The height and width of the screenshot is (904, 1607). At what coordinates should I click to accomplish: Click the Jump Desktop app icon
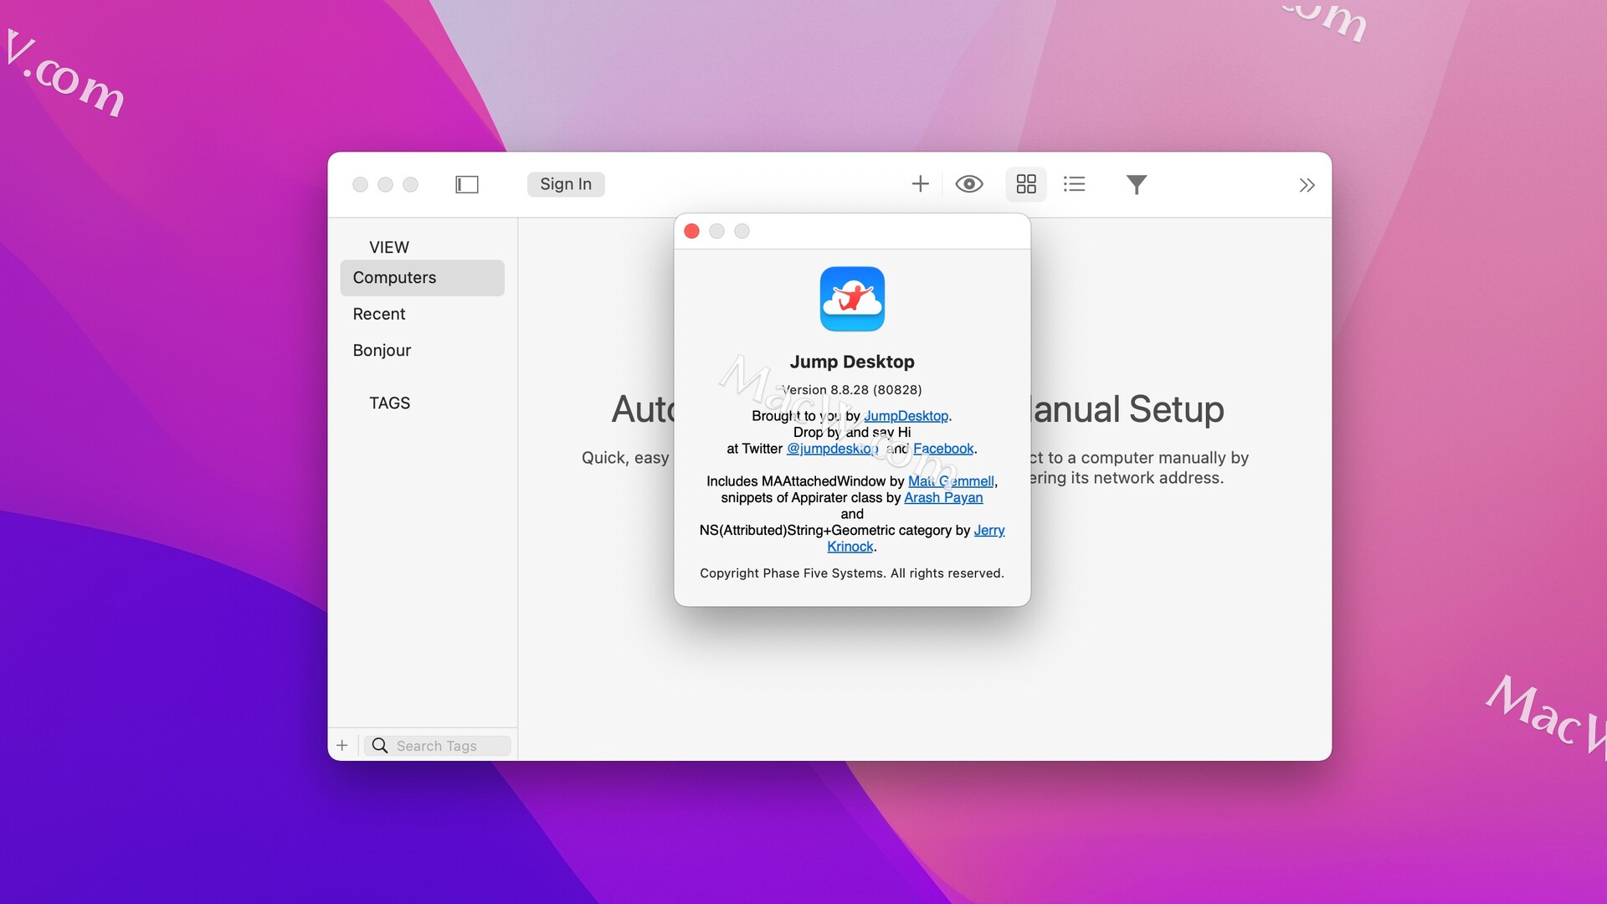point(852,298)
